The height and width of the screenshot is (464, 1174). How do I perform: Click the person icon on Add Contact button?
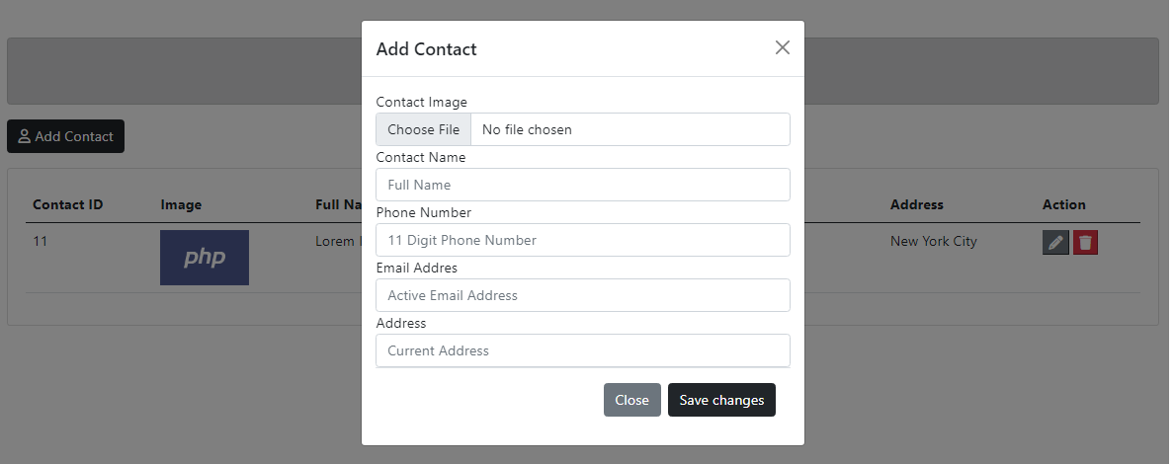pos(24,136)
